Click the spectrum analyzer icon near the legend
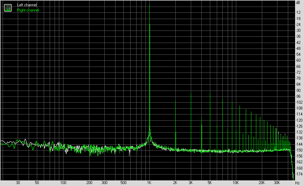This screenshot has height=186, width=304. 8,8
